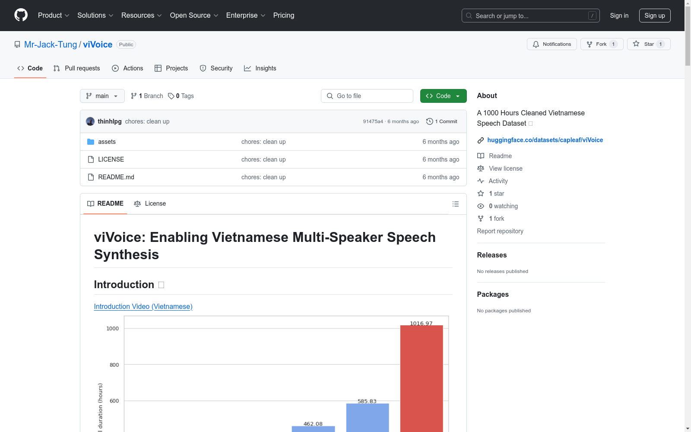Expand the Open Source menu
The height and width of the screenshot is (432, 691).
coord(194,16)
